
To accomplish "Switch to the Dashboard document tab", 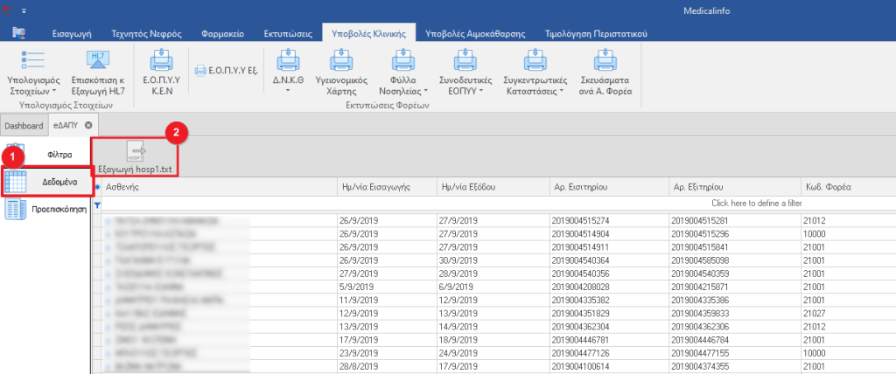I will click(24, 126).
